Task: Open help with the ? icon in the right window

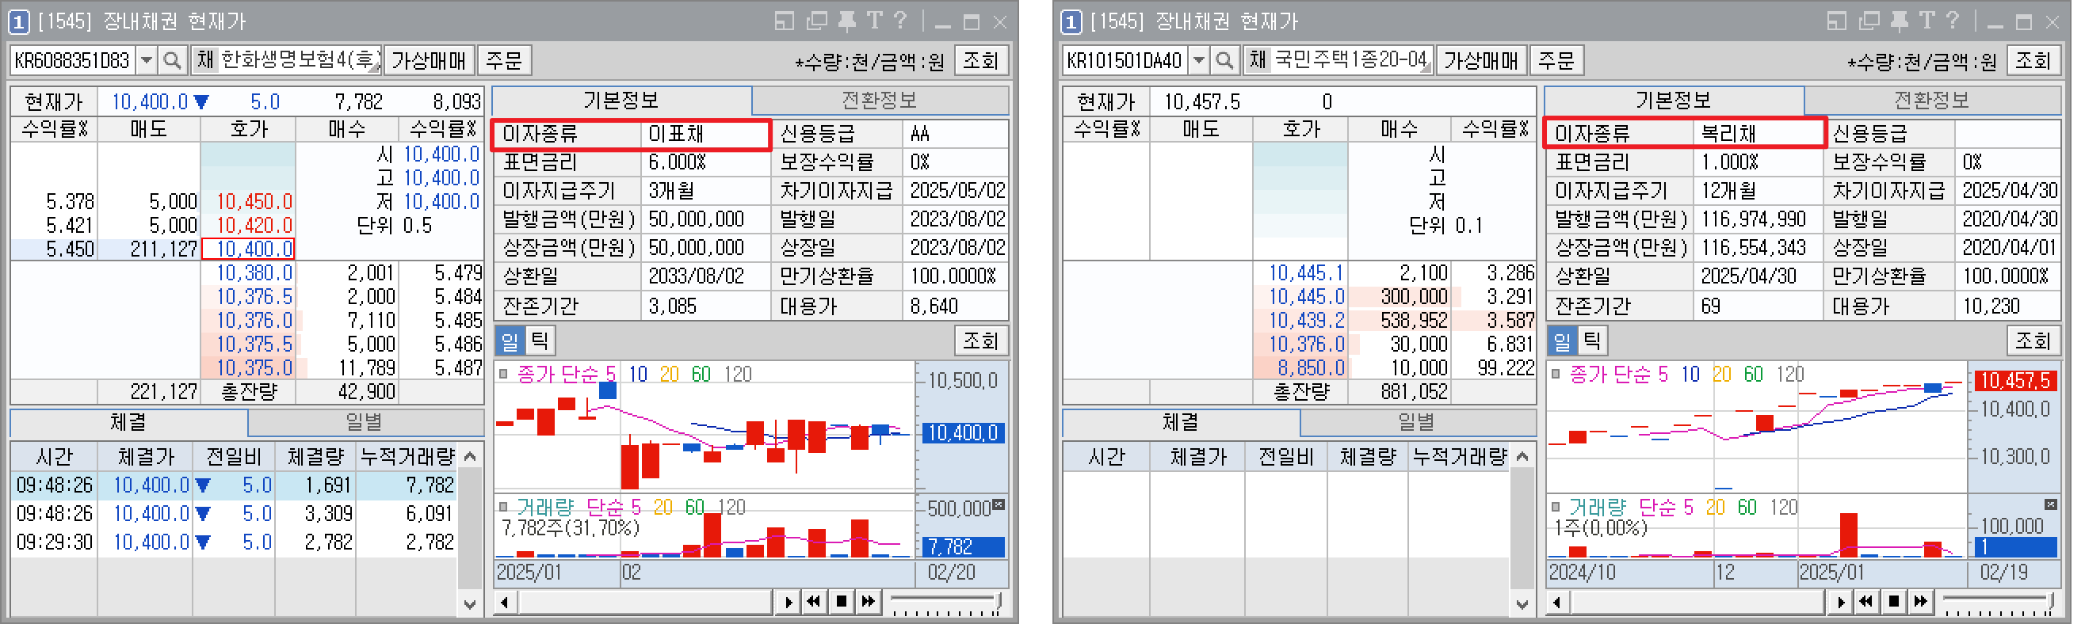Action: (x=1953, y=21)
